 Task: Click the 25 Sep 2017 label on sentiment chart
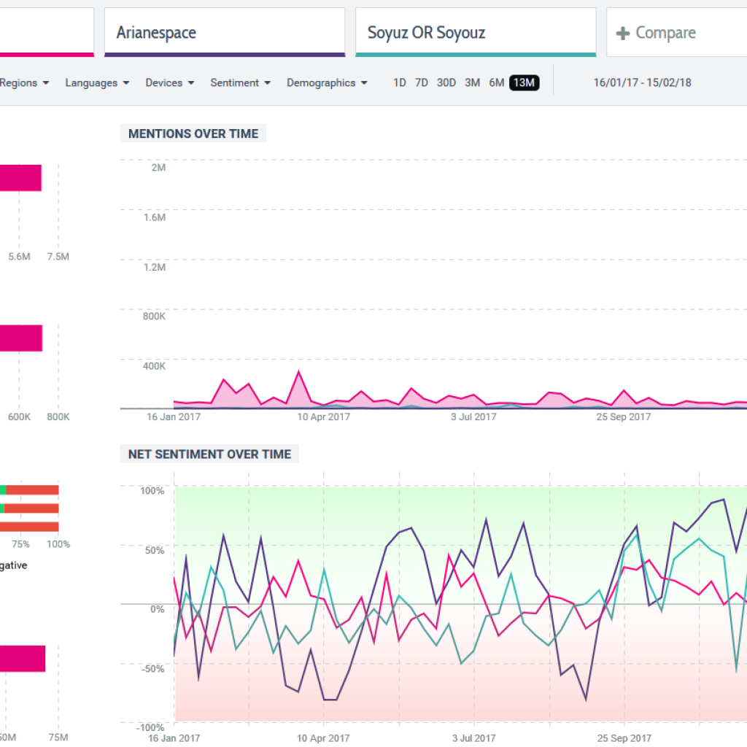point(624,738)
